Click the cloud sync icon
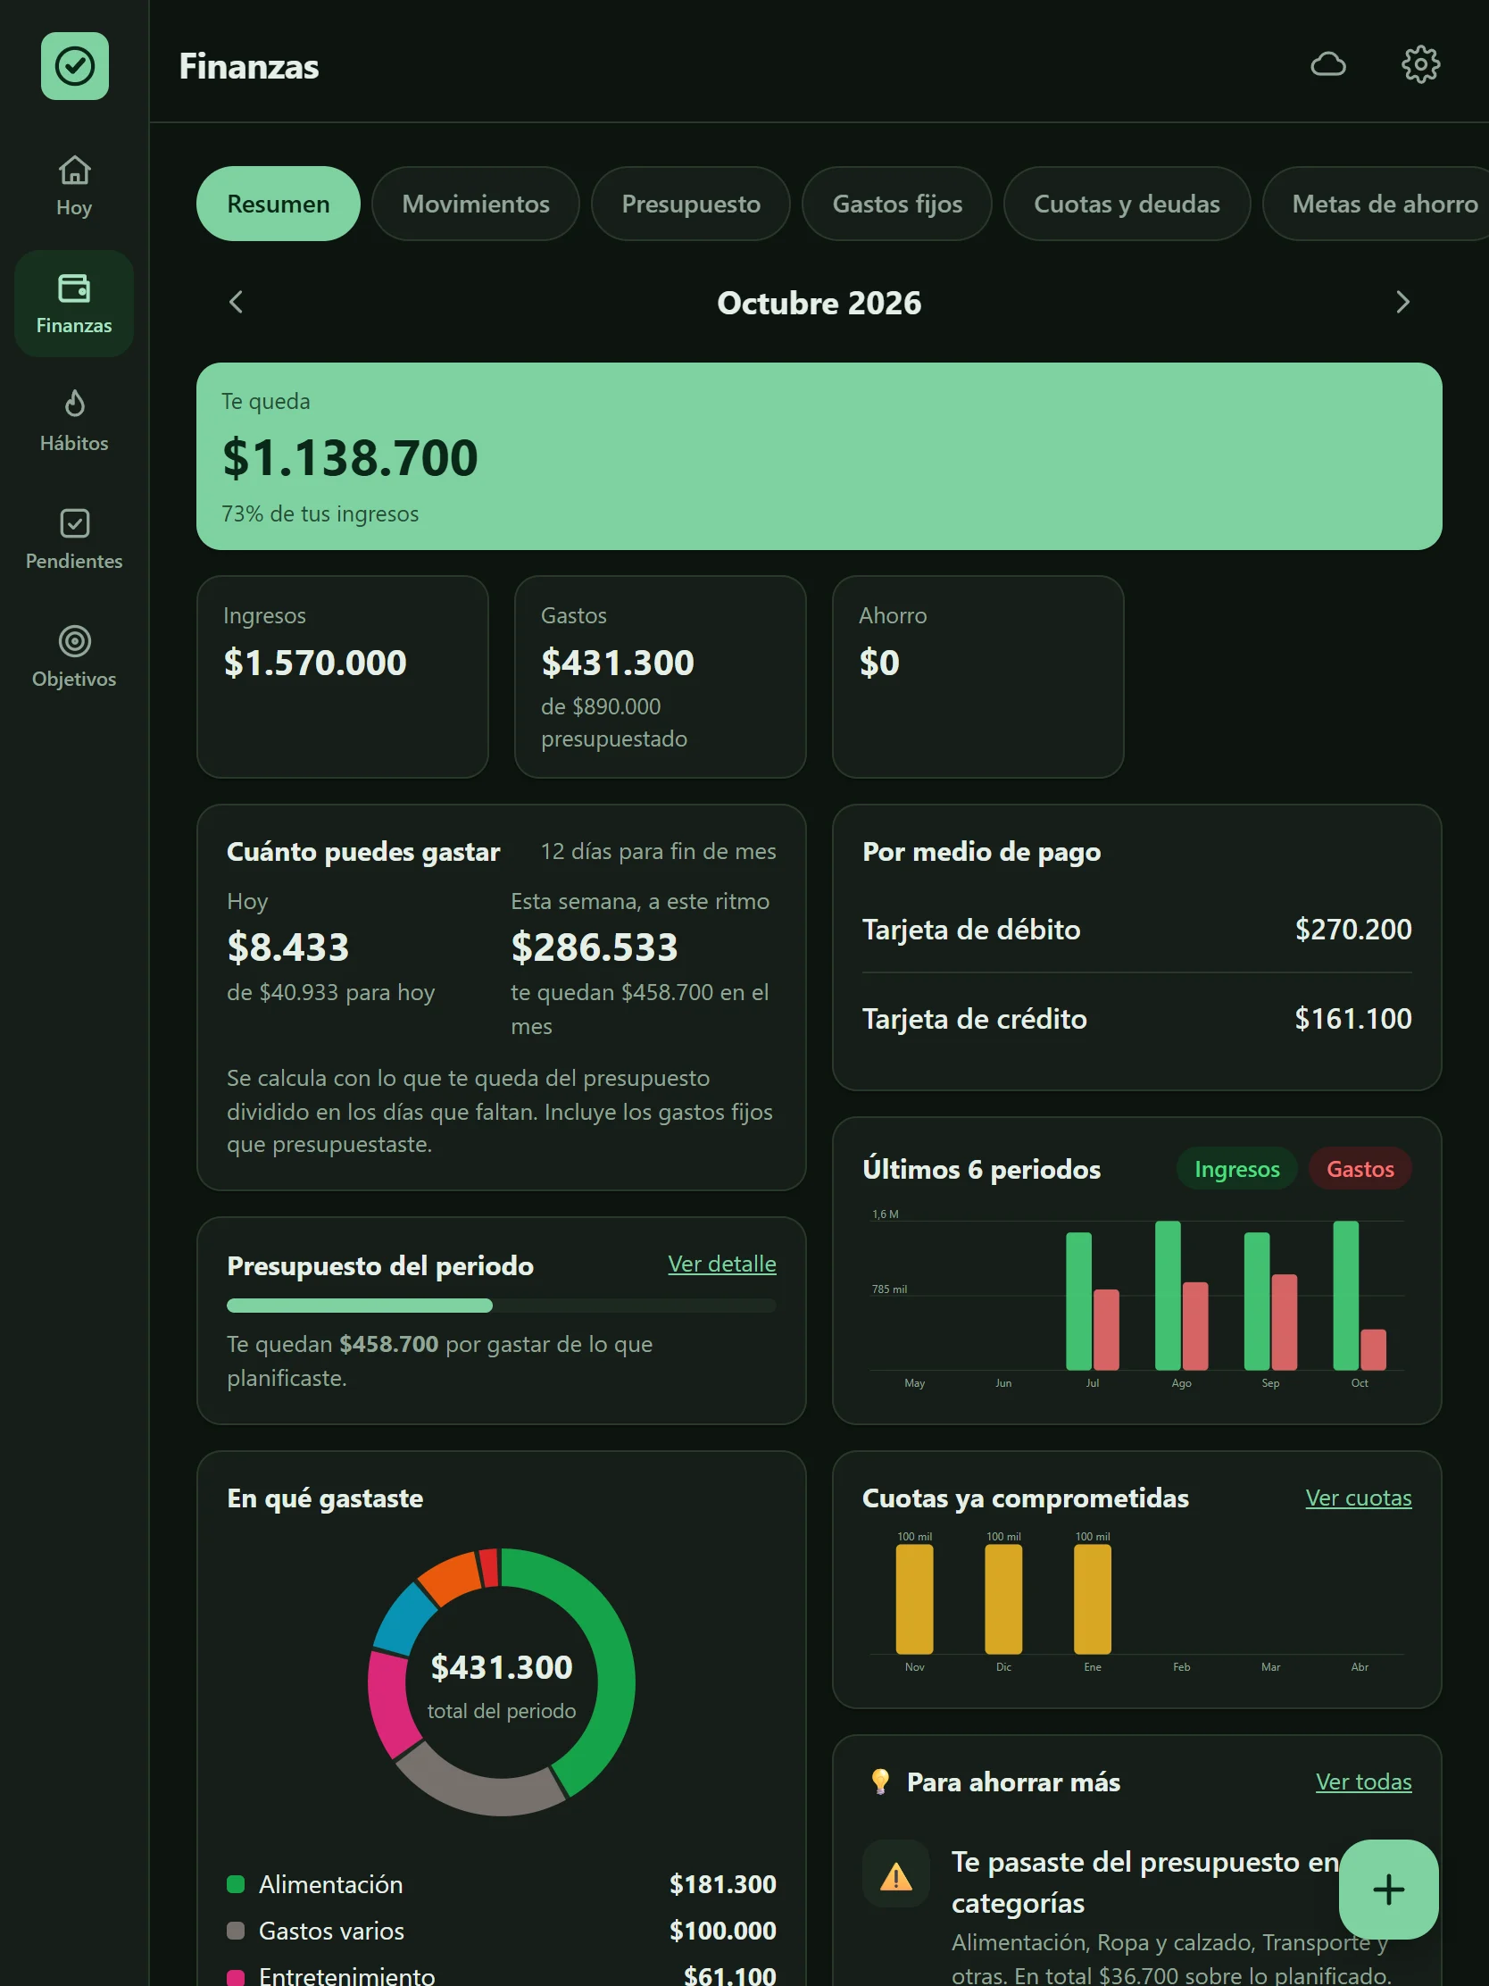The image size is (1489, 1986). tap(1328, 64)
